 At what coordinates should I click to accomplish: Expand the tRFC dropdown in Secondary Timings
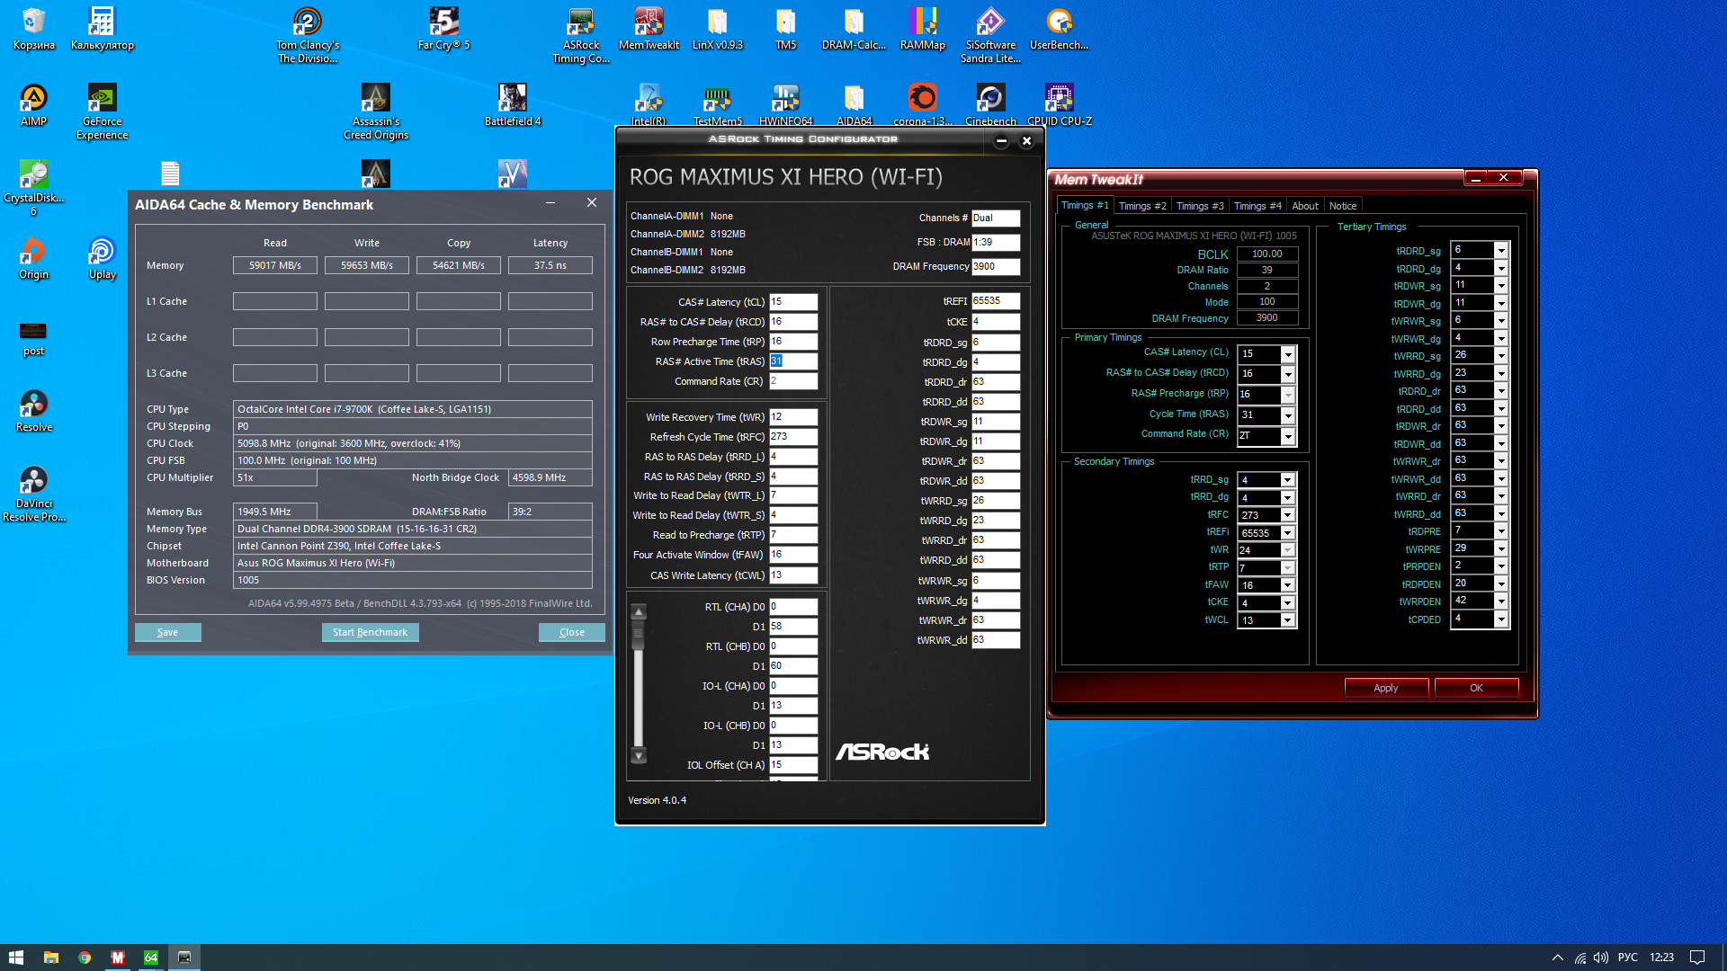coord(1287,515)
